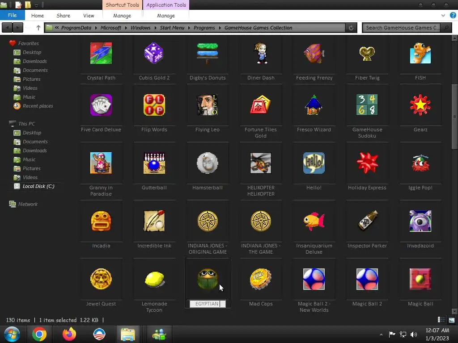Select the HELIKOPTER HELIKOPTER icon

(x=261, y=163)
